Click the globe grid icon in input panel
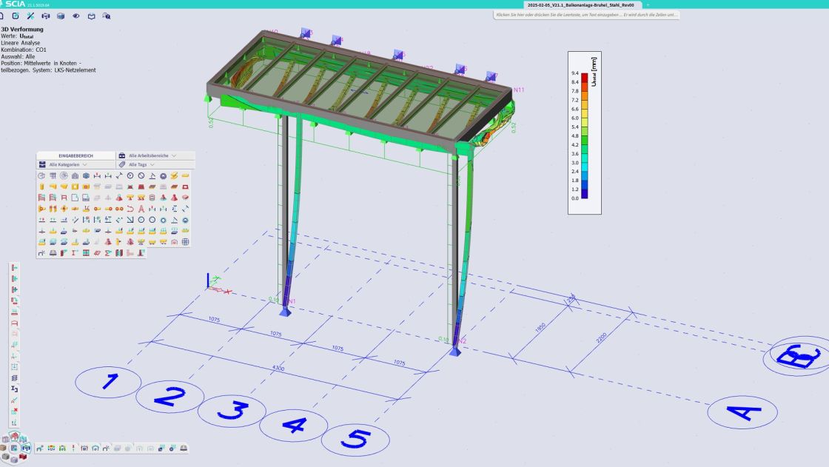829x467 pixels. (185, 241)
